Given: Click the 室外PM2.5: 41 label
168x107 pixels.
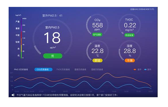Looking at the screenshot, I should click(x=52, y=16).
